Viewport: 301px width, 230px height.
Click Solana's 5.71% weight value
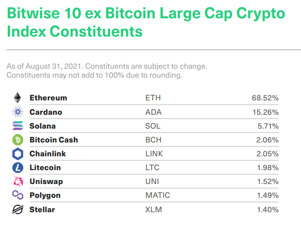267,126
